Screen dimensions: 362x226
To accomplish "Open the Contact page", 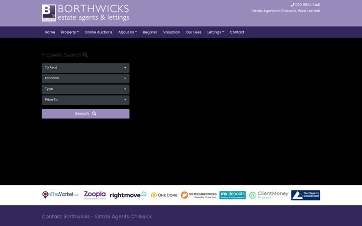I will pyautogui.click(x=237, y=32).
